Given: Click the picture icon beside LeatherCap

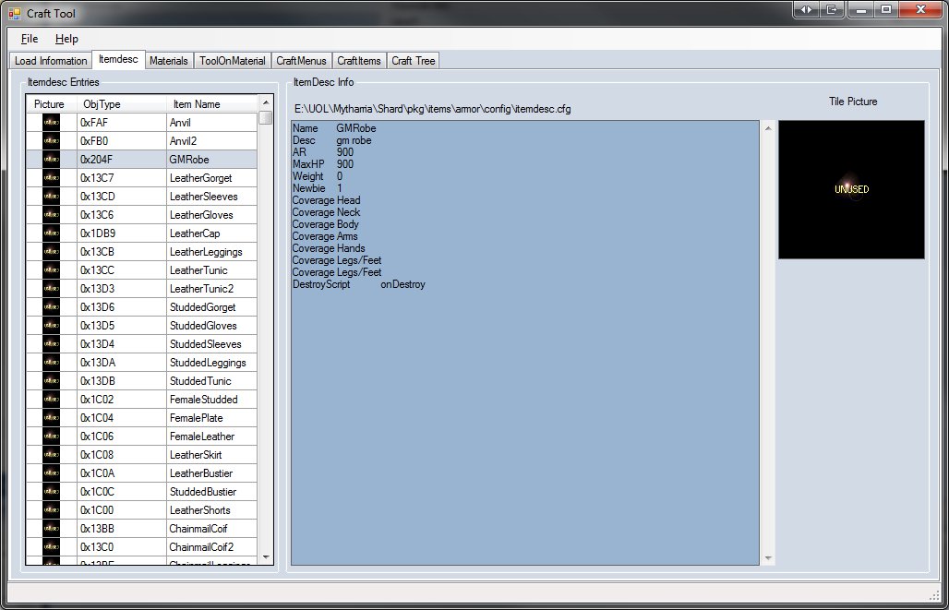Looking at the screenshot, I should 51,233.
